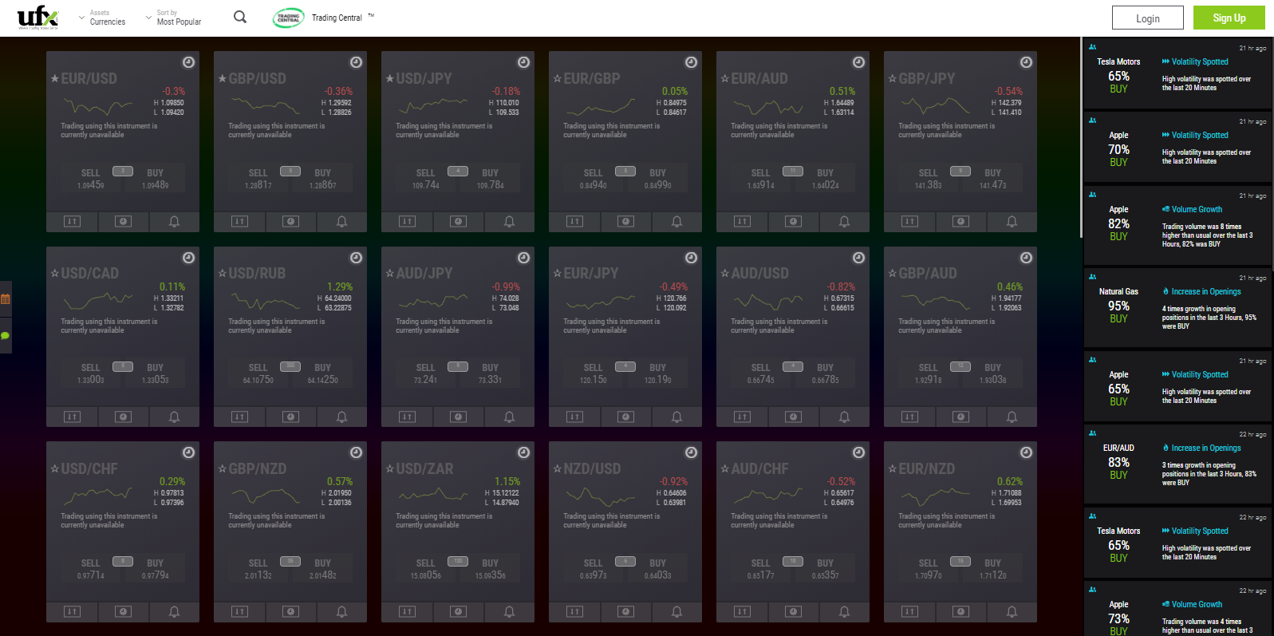Click the clock icon atop EUR/USD card
Screen dimensions: 1274x636
(x=188, y=62)
